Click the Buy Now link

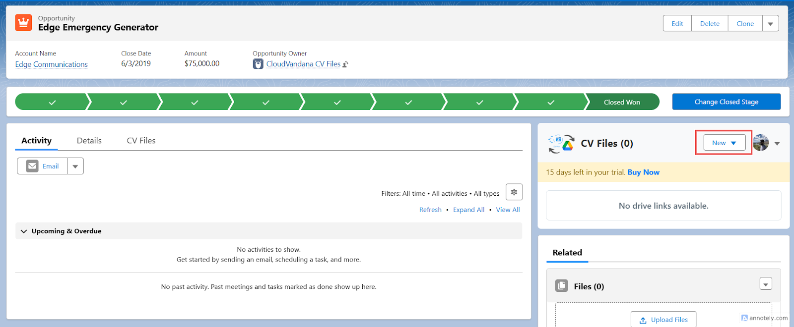(644, 172)
